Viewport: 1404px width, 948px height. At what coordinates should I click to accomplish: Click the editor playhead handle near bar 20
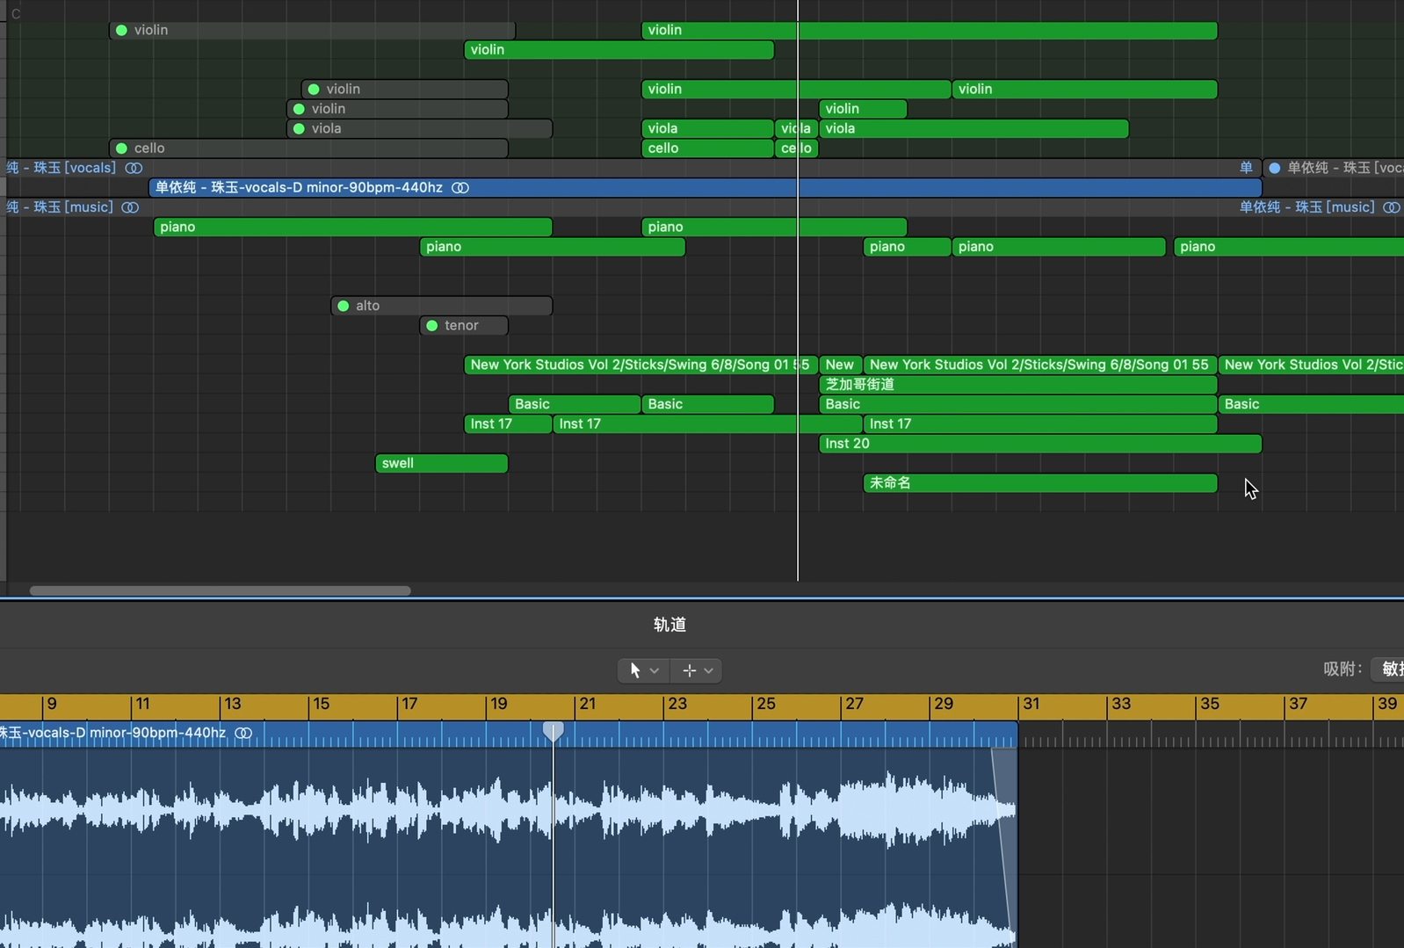554,731
